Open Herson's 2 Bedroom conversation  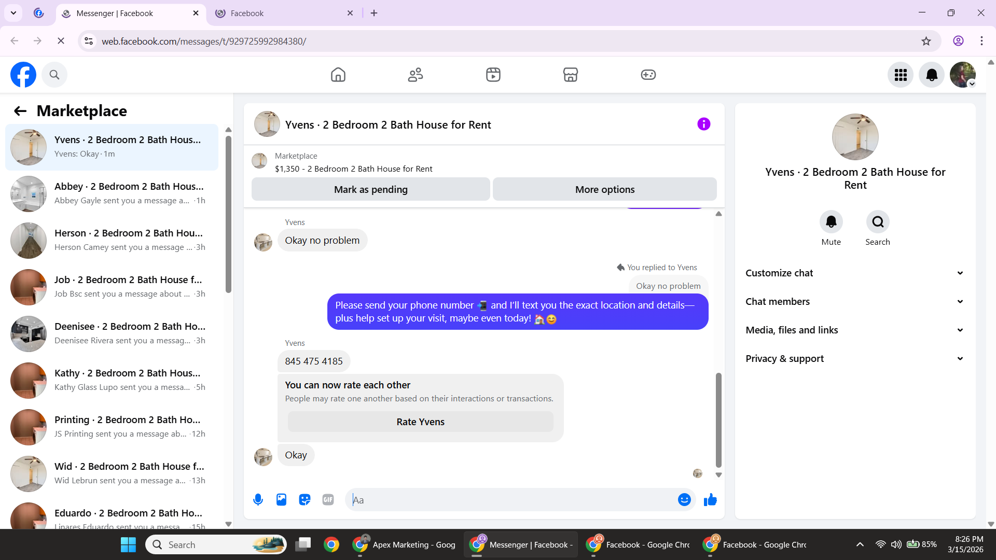pyautogui.click(x=112, y=240)
